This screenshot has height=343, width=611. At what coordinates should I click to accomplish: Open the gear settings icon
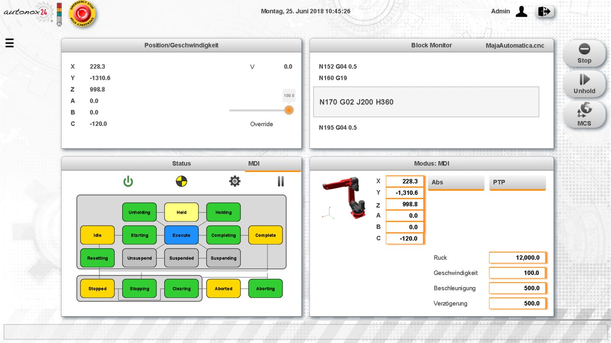click(x=234, y=181)
